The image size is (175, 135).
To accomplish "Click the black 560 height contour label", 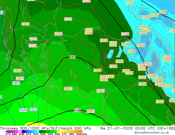I will pyautogui.click(x=73, y=57).
